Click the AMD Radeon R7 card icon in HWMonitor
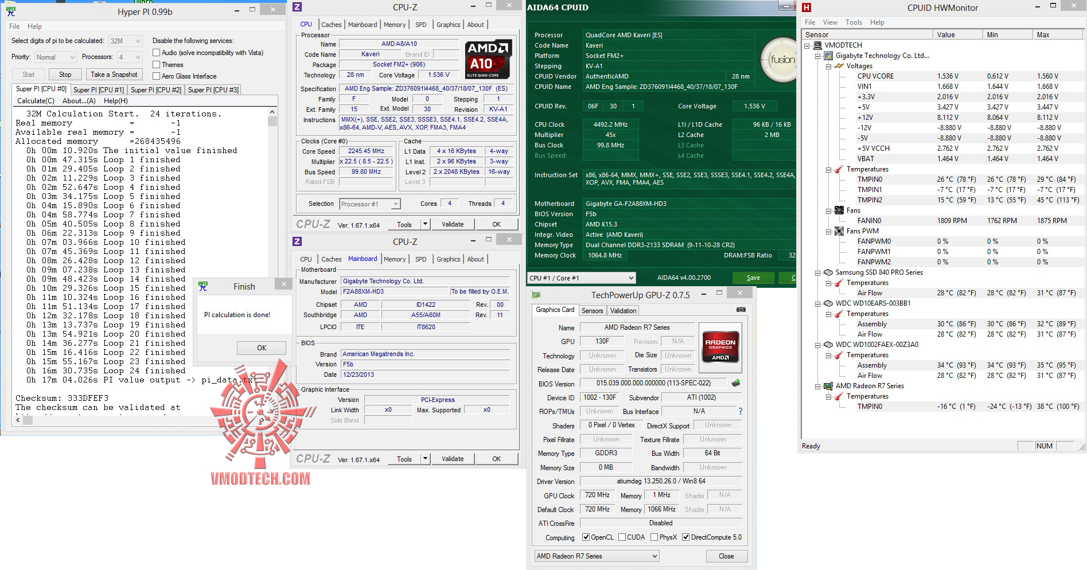The height and width of the screenshot is (570, 1087). [828, 386]
